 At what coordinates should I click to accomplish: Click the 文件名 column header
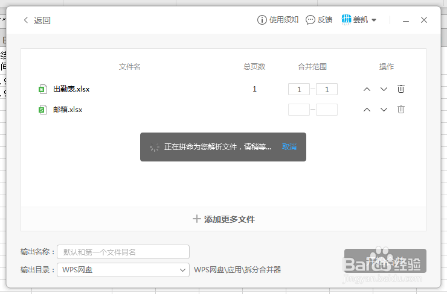pos(130,67)
